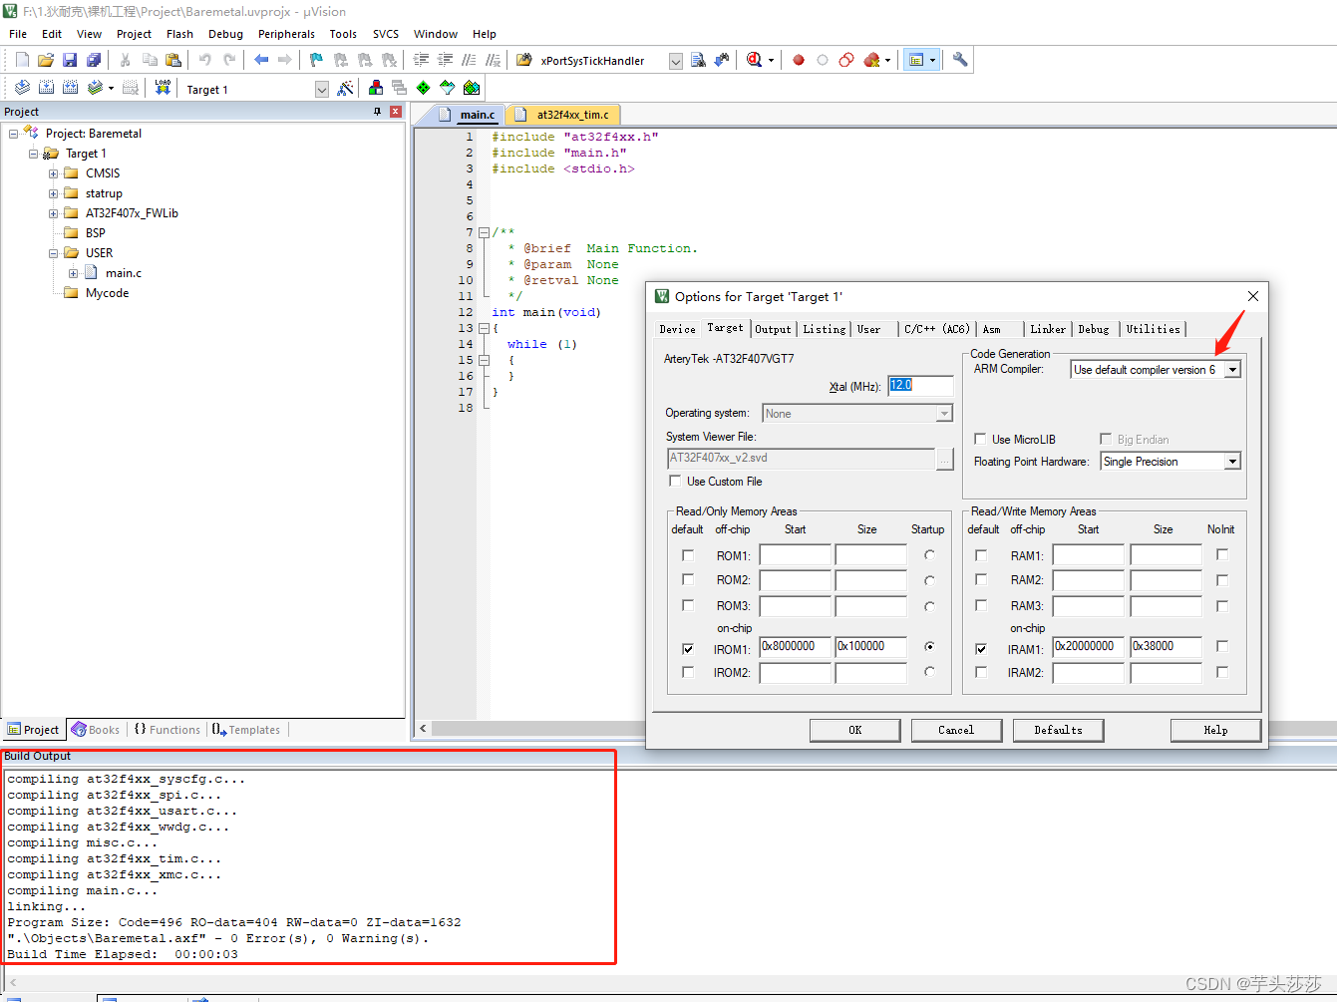Screen dimensions: 1337x1002
Task: Uncheck the IRAM1 default checkbox
Action: tap(980, 648)
